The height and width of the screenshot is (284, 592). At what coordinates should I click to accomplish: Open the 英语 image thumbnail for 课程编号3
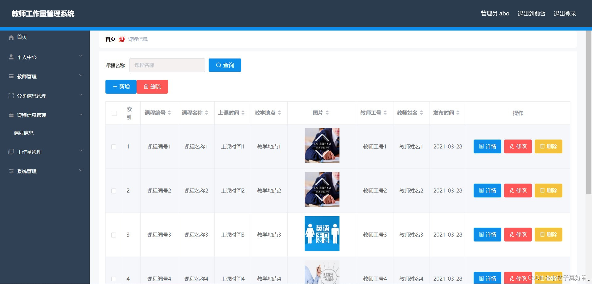[x=322, y=233]
